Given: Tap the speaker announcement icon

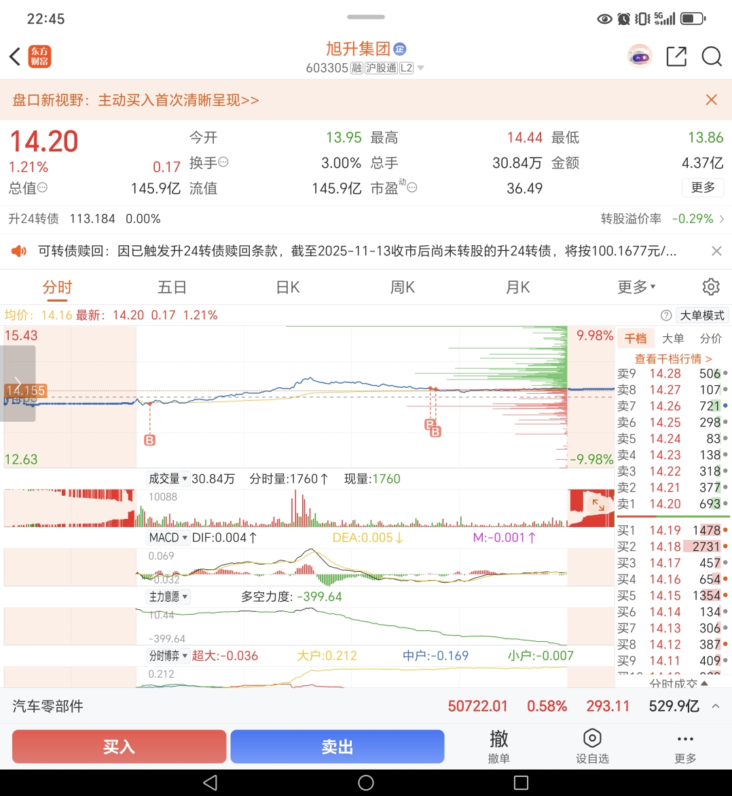Looking at the screenshot, I should (x=19, y=251).
